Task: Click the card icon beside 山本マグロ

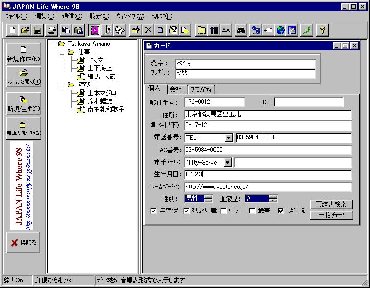Action: pyautogui.click(x=81, y=93)
